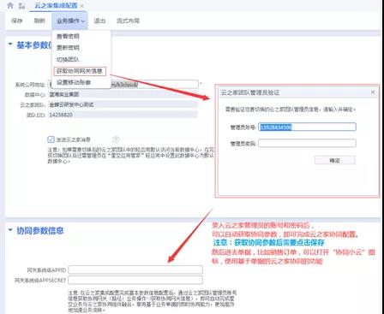The width and height of the screenshot is (384, 314).
Task: Select 切换团队 menu entry
Action: pos(68,59)
